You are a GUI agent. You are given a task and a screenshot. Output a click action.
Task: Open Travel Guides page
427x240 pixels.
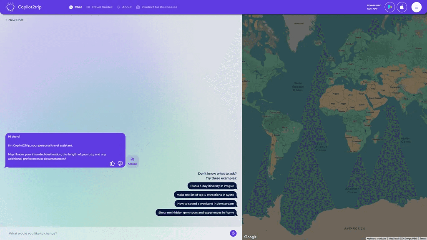99,7
